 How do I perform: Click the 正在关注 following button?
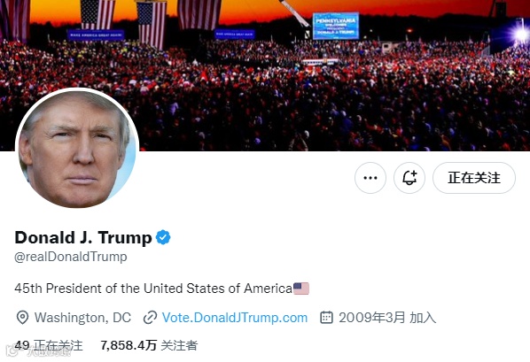pyautogui.click(x=474, y=178)
